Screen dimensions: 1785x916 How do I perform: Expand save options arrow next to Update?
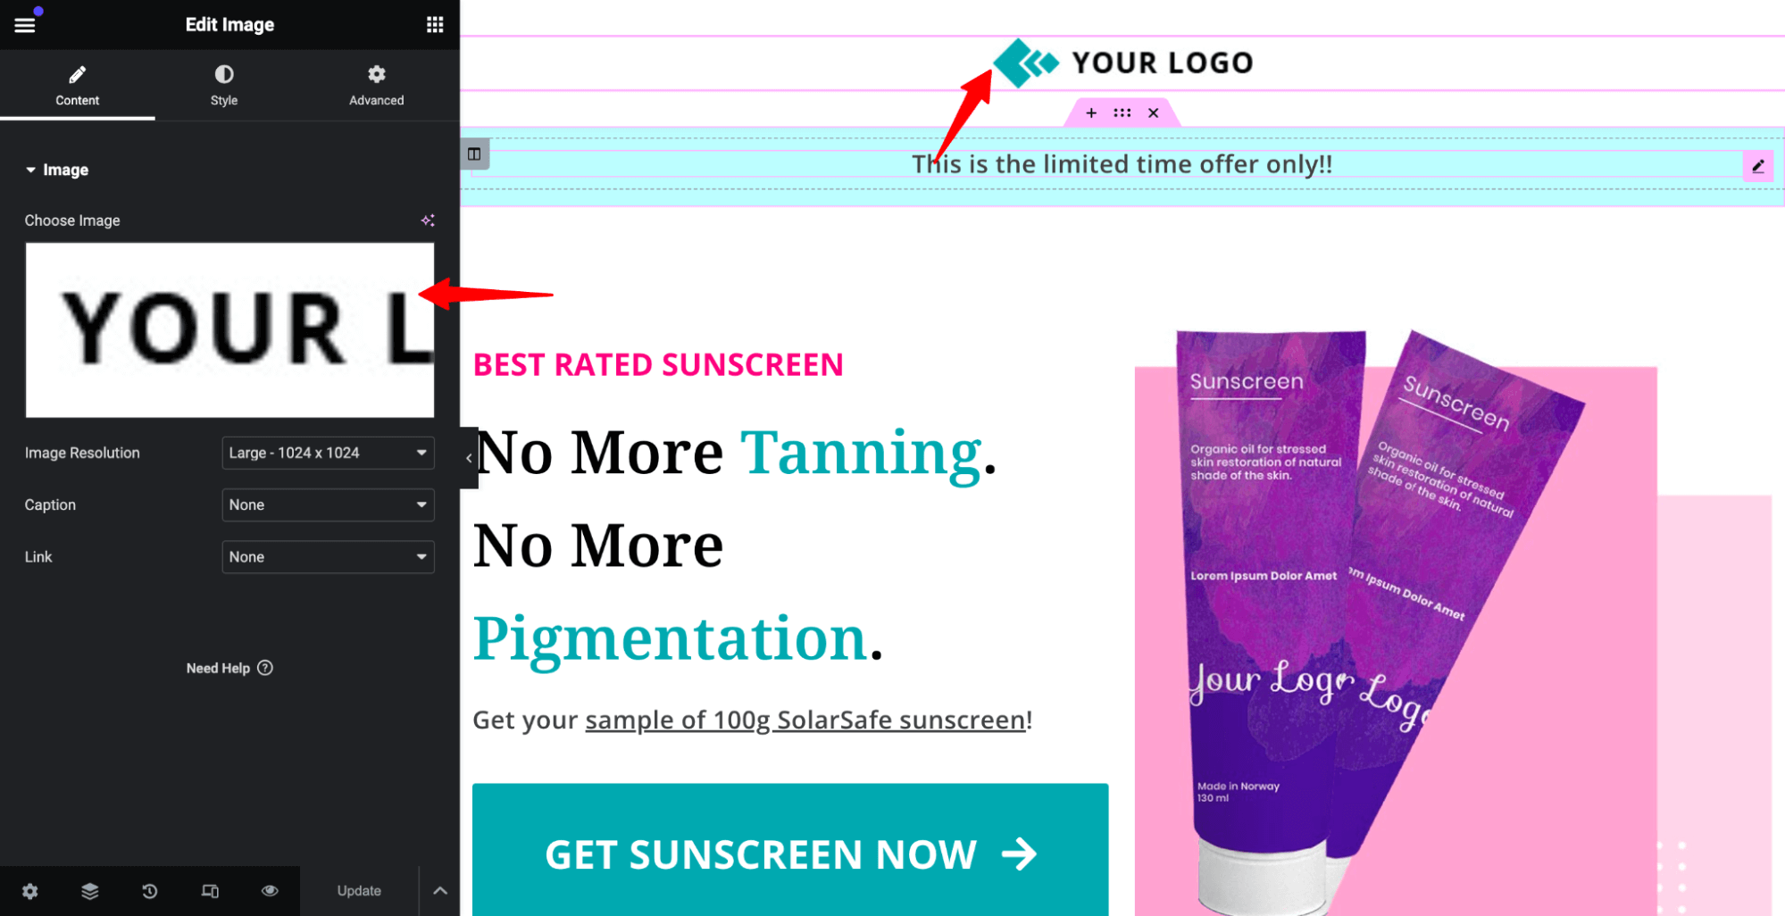(x=440, y=891)
